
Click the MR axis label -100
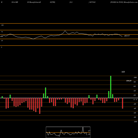click(x=135, y=122)
